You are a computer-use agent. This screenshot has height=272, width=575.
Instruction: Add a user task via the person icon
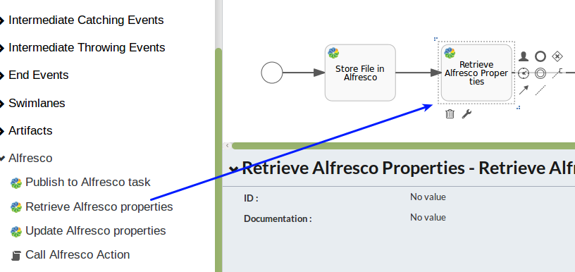click(x=524, y=56)
